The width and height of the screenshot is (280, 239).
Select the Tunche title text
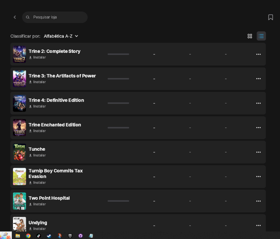pos(37,149)
